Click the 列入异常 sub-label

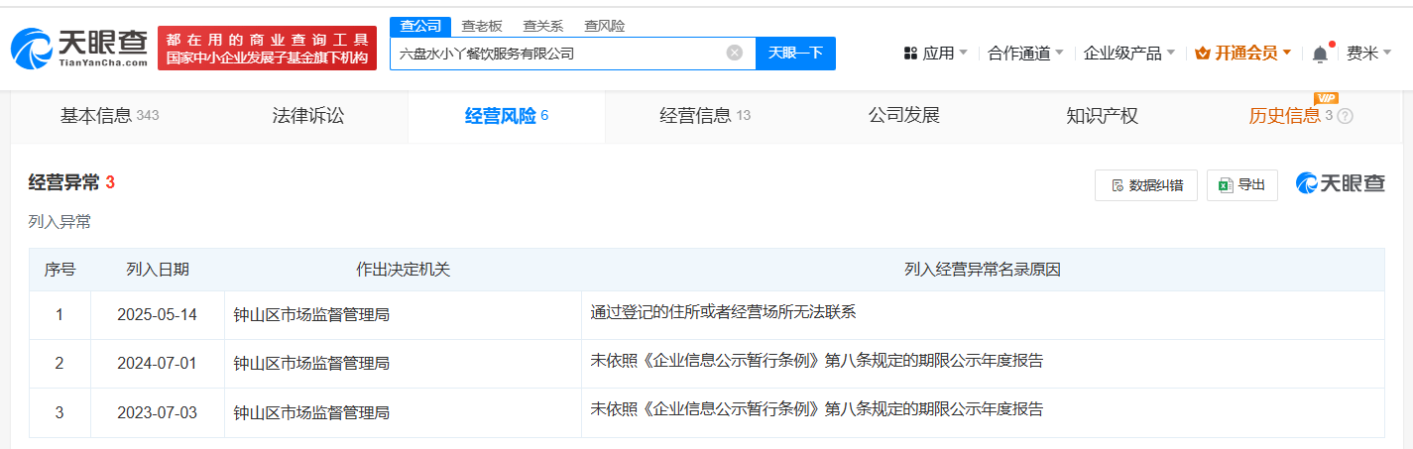[59, 222]
